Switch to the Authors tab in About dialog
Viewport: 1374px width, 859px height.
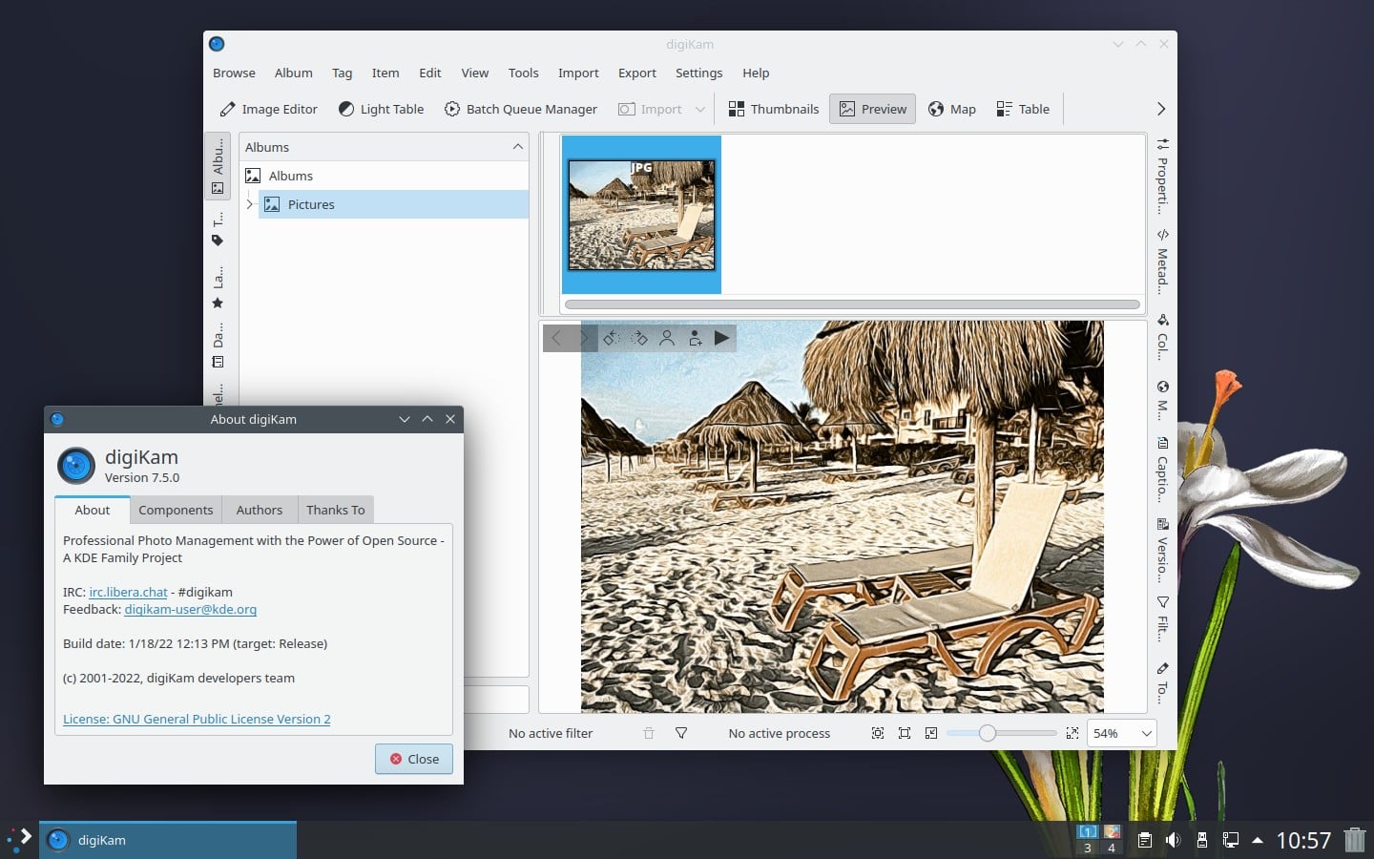pyautogui.click(x=259, y=509)
